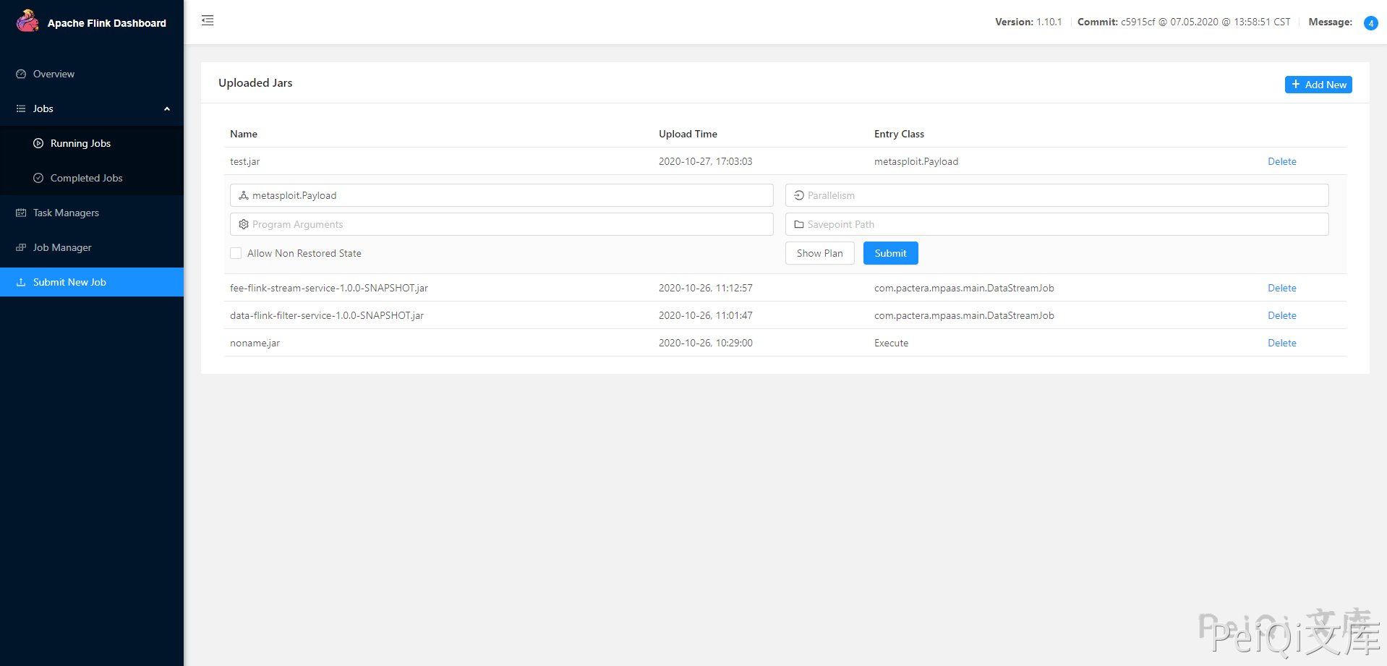
Task: Focus the Parallelism input field
Action: point(1063,195)
